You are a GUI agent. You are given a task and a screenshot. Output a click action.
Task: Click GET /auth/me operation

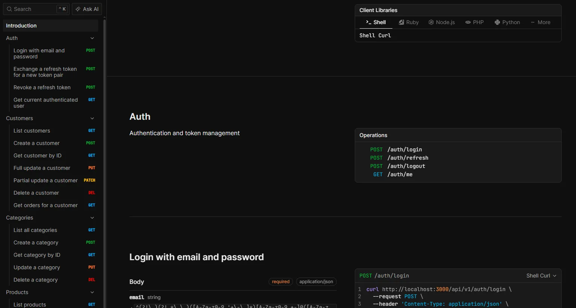pyautogui.click(x=393, y=174)
